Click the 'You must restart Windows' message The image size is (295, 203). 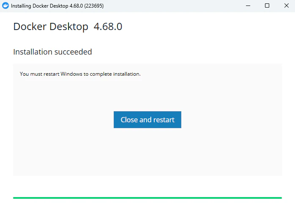(x=80, y=74)
